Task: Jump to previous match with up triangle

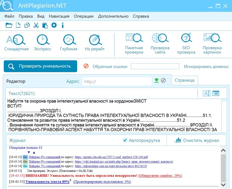Action: coord(34,152)
